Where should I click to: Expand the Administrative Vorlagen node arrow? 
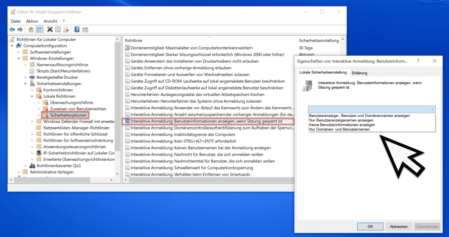click(x=18, y=172)
